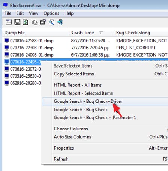Sort by the Dump File column header
This screenshot has height=171, width=168.
click(x=36, y=33)
